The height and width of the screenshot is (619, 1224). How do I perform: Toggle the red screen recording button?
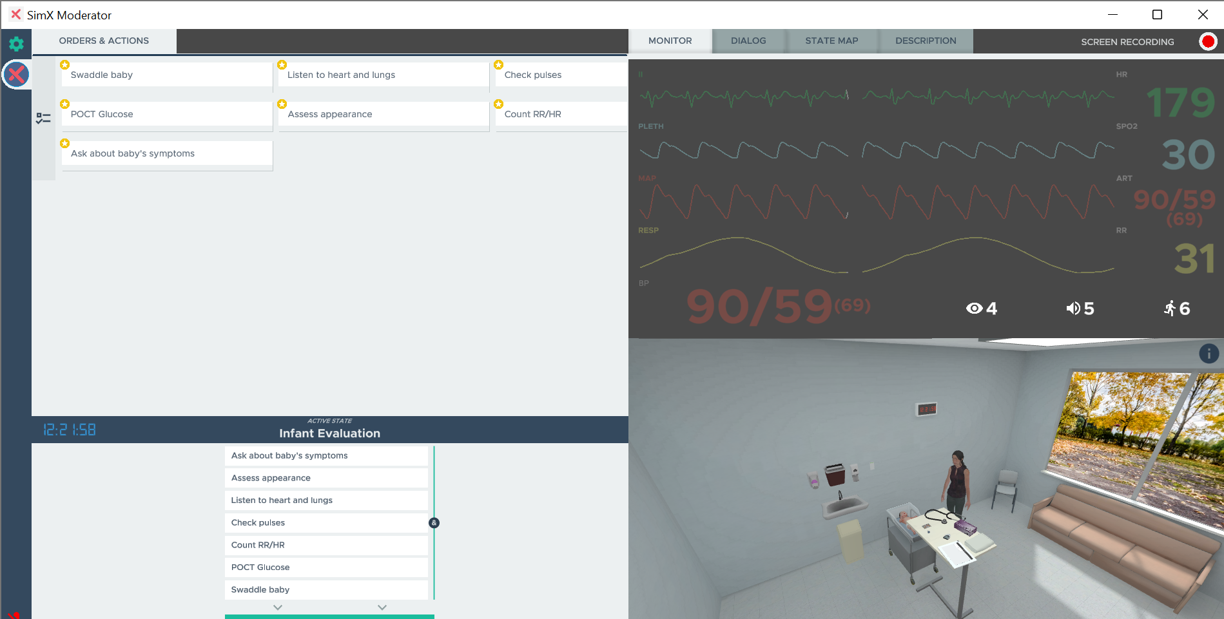coord(1208,42)
